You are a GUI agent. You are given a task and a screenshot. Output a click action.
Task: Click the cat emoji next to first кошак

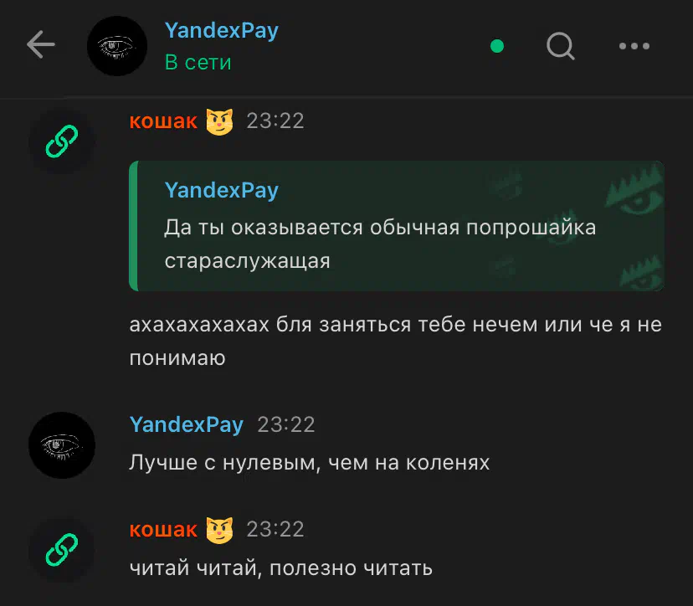tap(219, 122)
